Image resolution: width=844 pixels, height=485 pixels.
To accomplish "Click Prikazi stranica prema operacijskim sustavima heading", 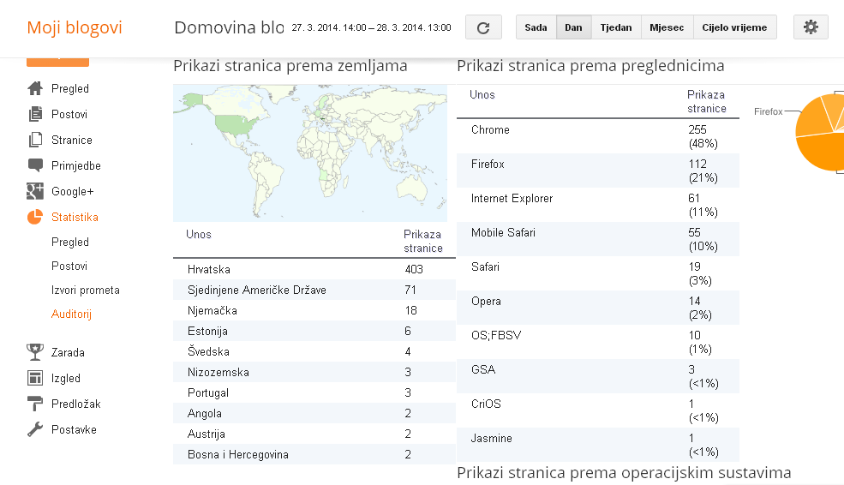I will [x=624, y=473].
